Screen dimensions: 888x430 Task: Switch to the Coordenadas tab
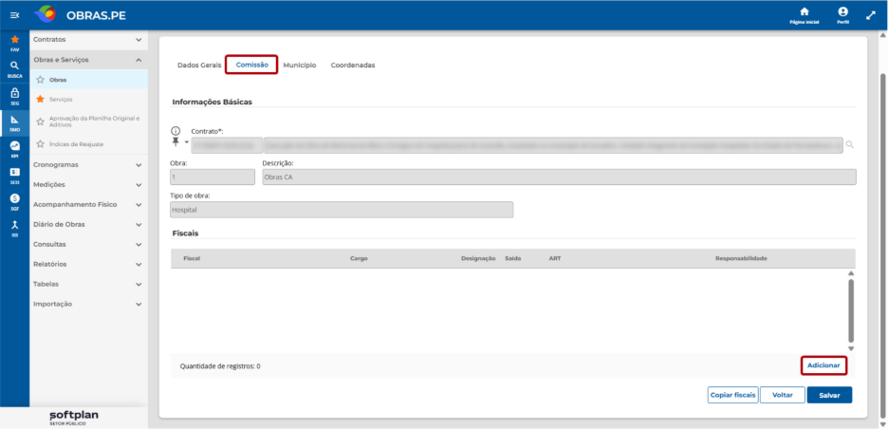pos(353,65)
